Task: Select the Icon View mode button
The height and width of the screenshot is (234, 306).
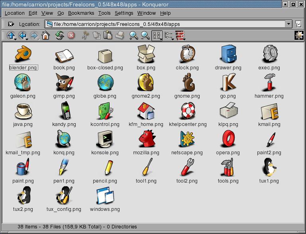Action: 157,35
